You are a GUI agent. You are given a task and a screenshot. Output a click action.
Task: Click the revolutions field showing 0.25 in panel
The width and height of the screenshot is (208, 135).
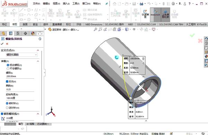20,89
